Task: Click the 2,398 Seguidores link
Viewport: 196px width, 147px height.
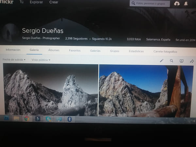Action: coord(76,39)
